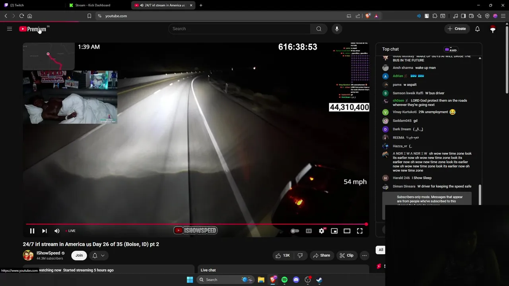Open the Create button menu

[457, 29]
